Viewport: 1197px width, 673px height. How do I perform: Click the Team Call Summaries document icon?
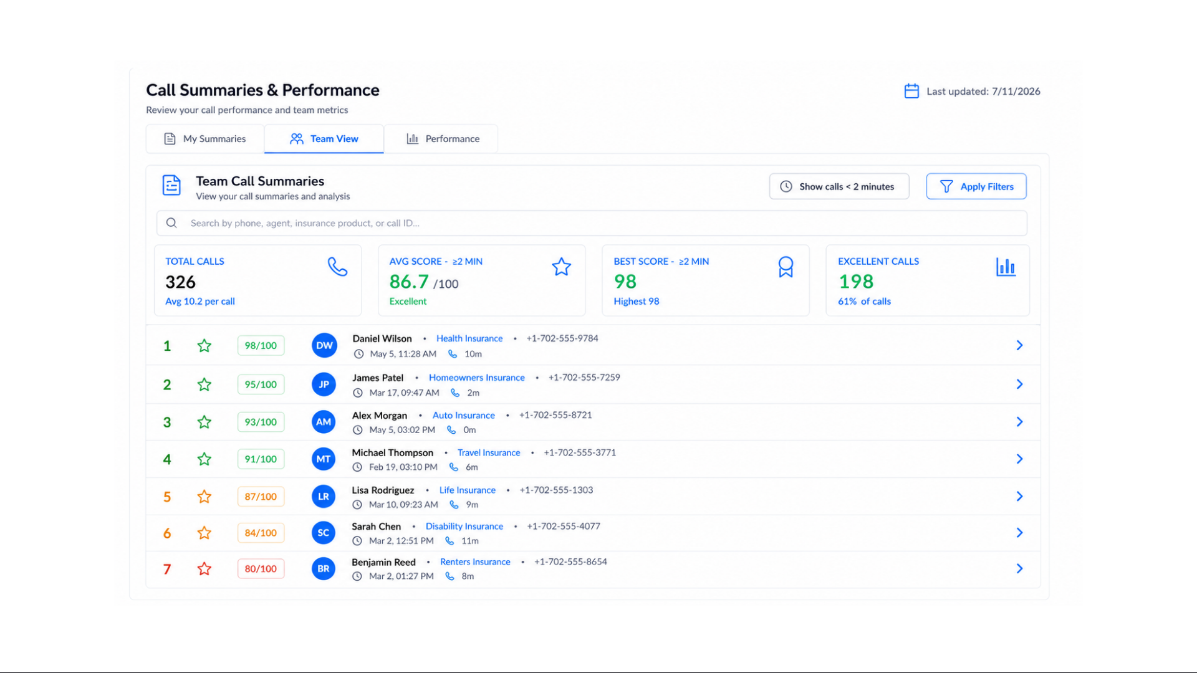[171, 185]
